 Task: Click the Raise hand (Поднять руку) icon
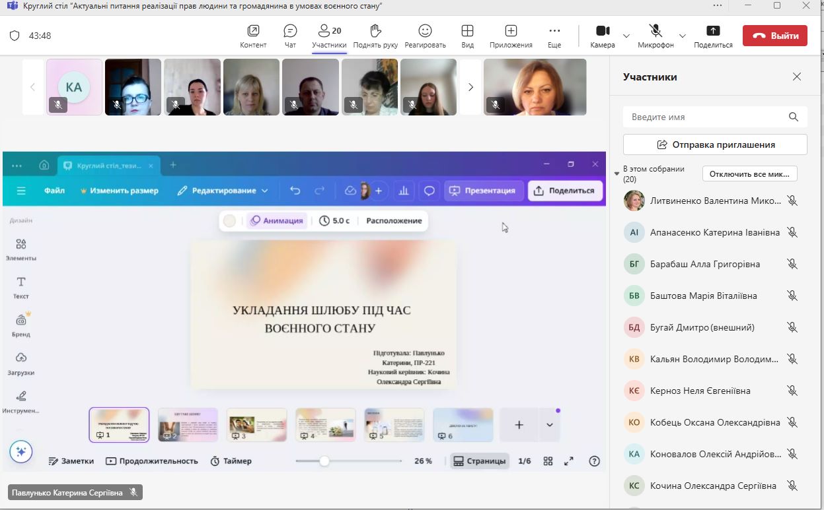(375, 32)
